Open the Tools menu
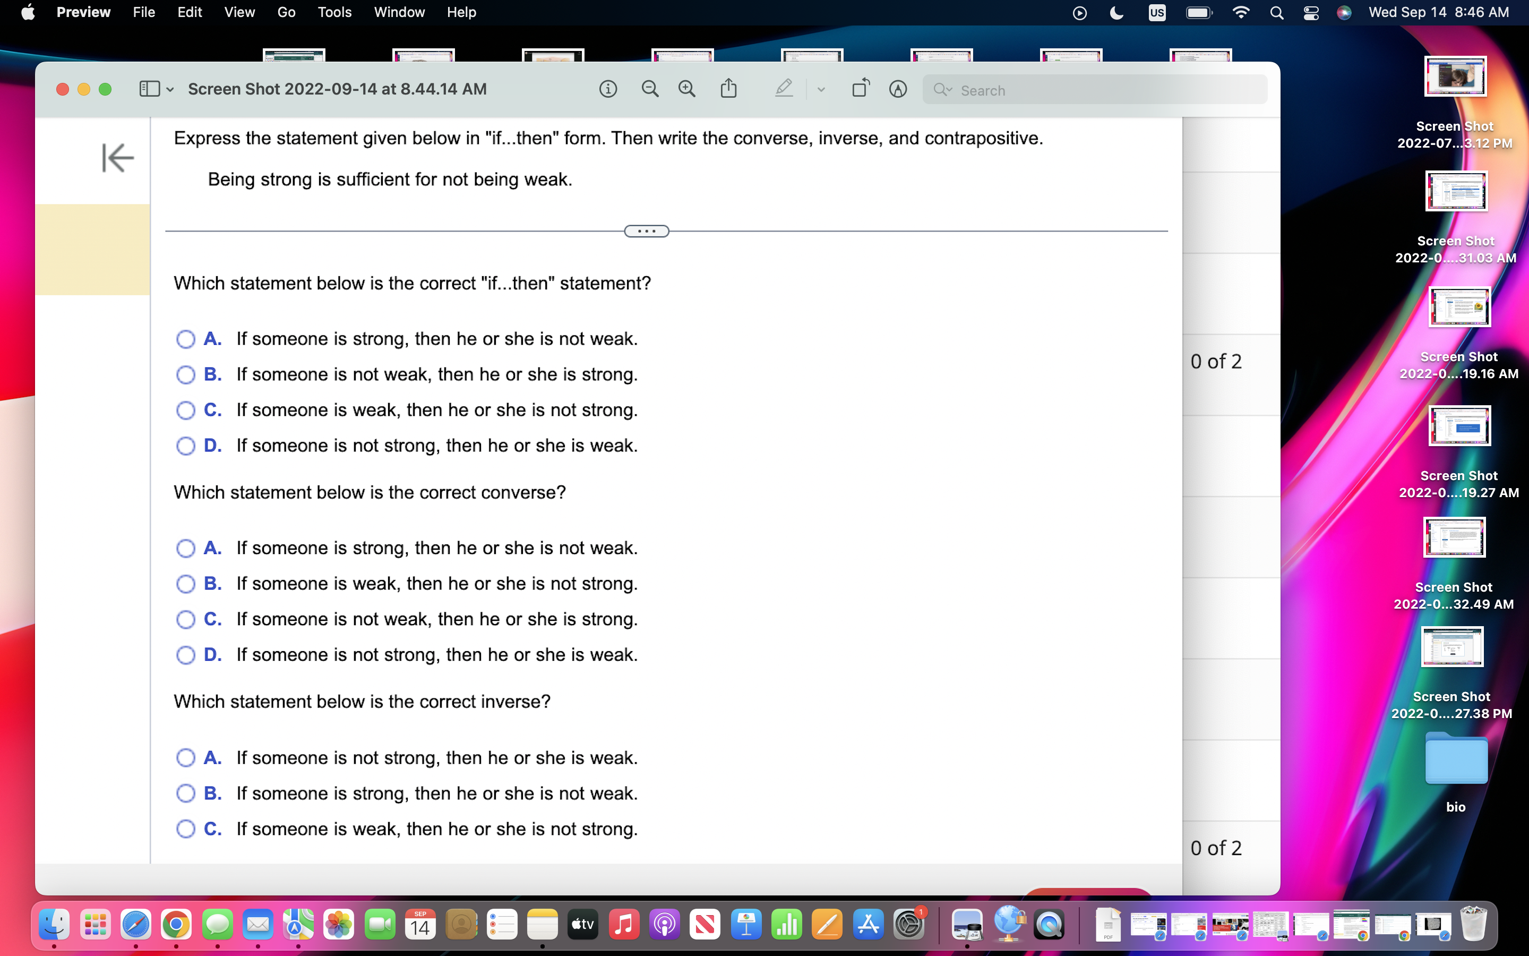This screenshot has width=1529, height=956. (334, 12)
